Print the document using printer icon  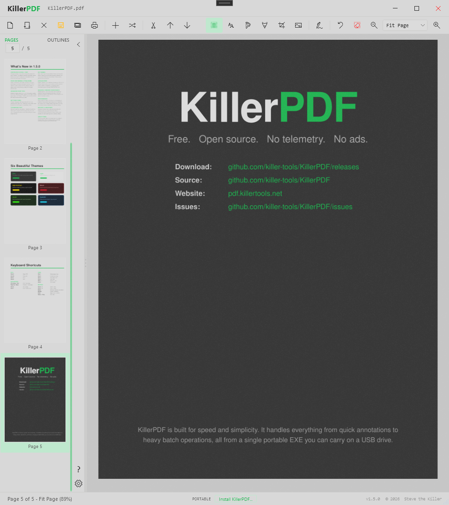click(x=94, y=25)
